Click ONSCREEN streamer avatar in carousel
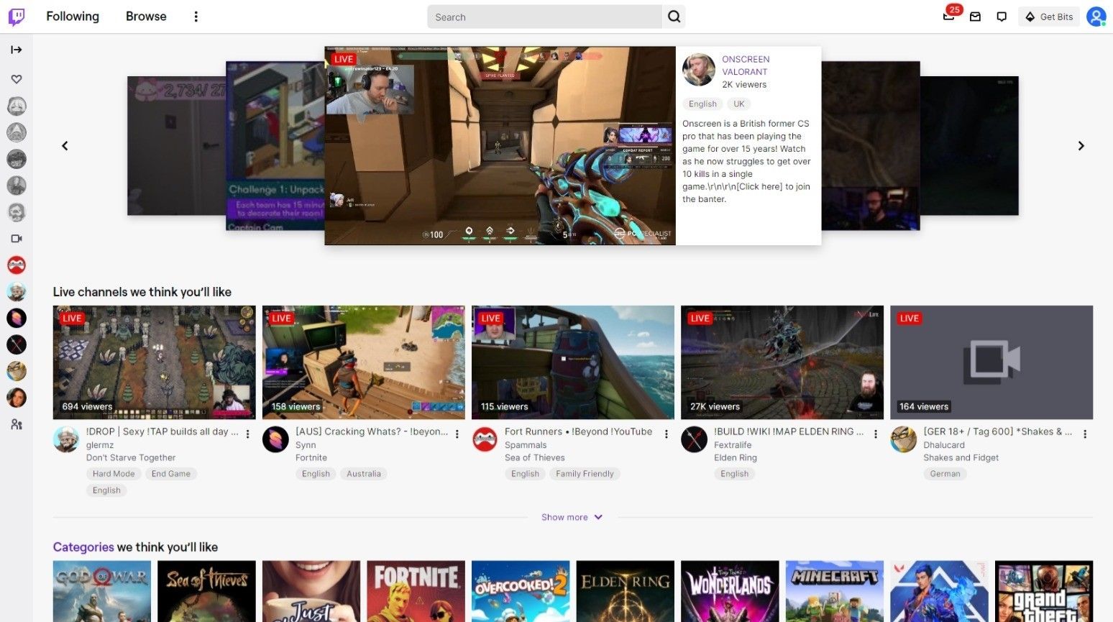The image size is (1113, 622). 698,70
